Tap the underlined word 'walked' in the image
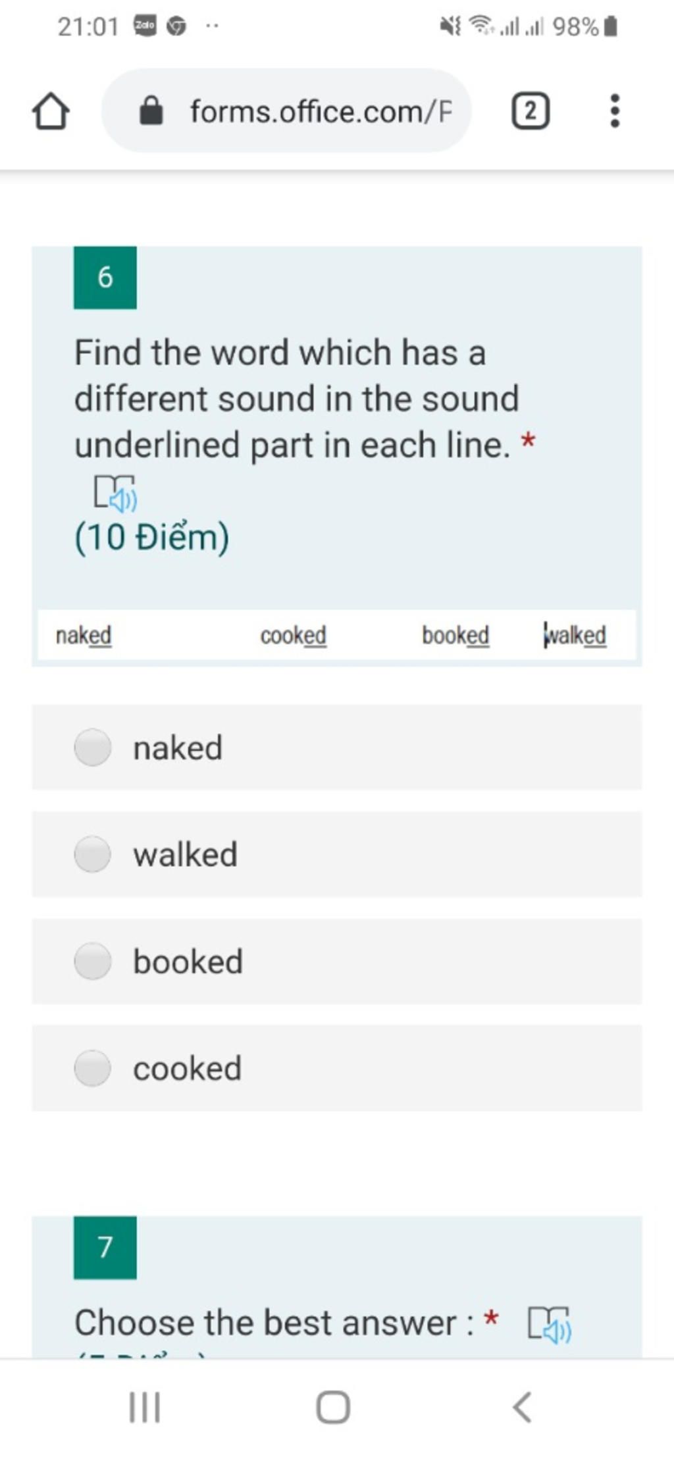 click(x=575, y=635)
